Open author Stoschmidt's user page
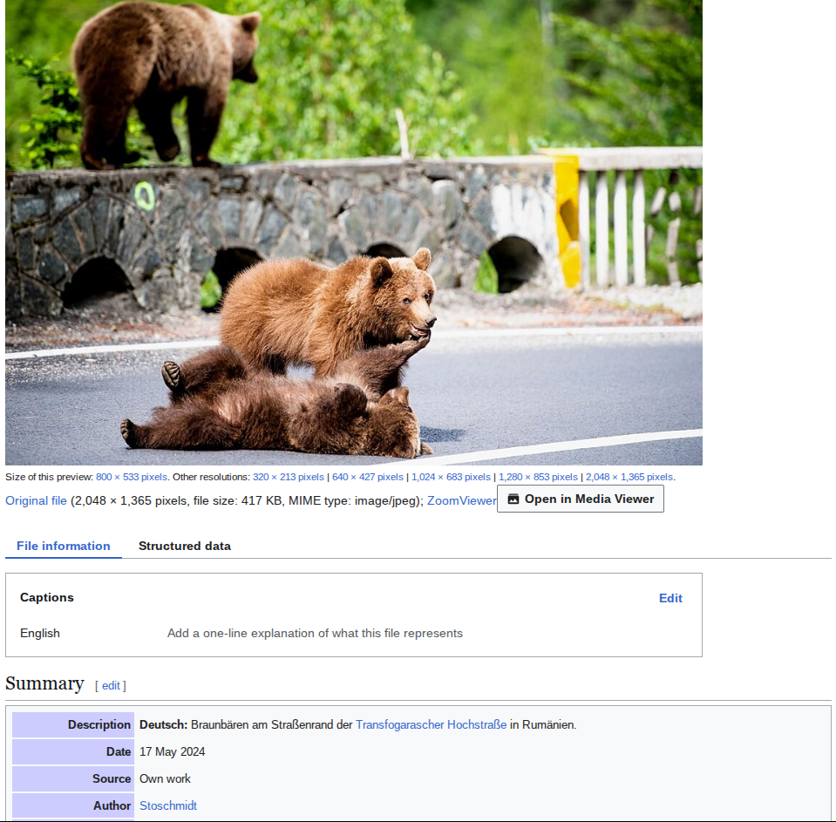The image size is (836, 822). 168,805
